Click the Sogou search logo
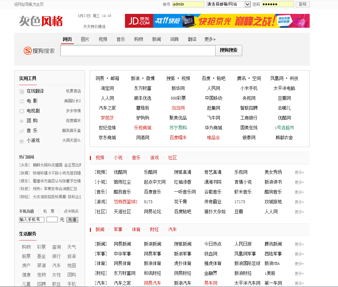Image resolution: width=338 pixels, height=287 pixels. click(39, 51)
